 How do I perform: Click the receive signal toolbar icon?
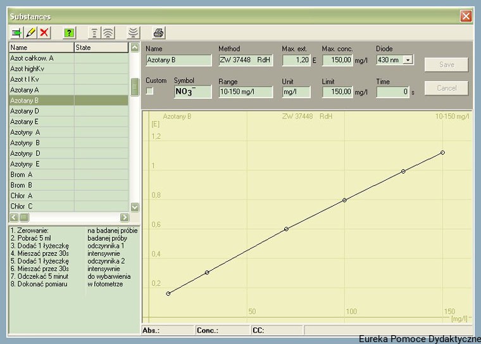133,32
